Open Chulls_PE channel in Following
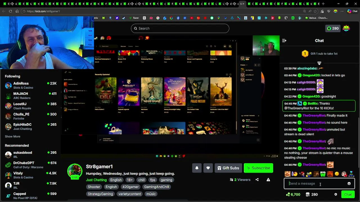Screen dimensions: 360x202 click(30, 116)
